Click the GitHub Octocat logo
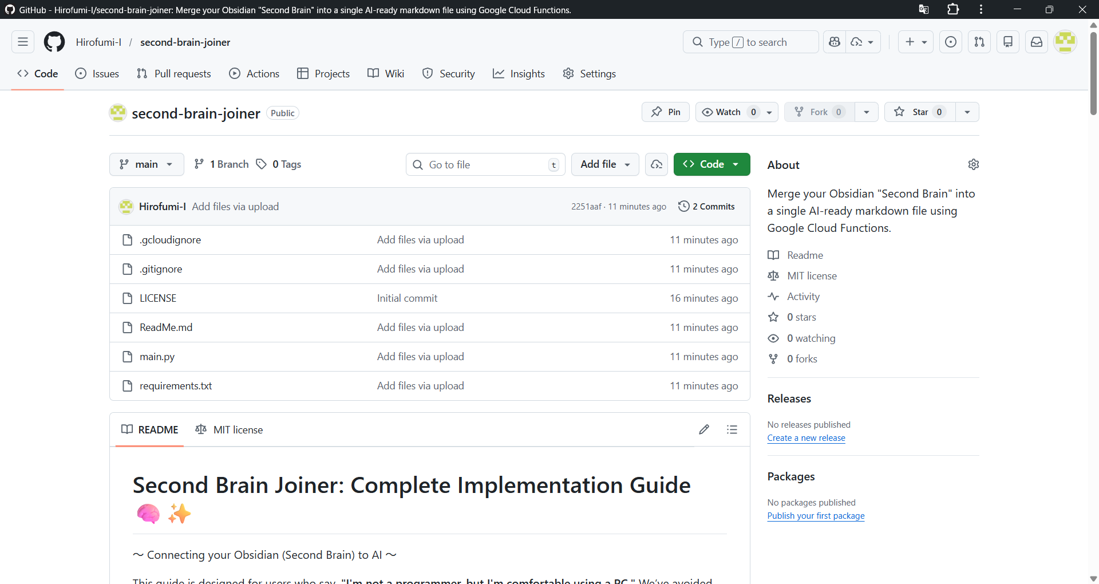This screenshot has height=584, width=1099. pyautogui.click(x=54, y=42)
